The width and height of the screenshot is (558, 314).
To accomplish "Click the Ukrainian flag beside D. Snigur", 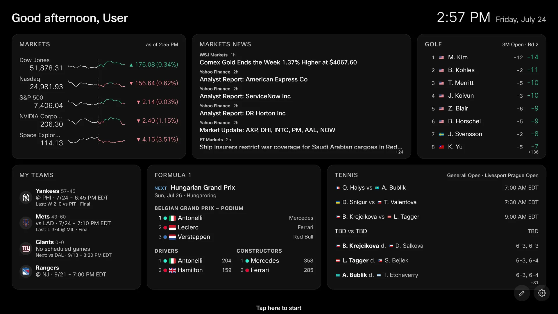I will [x=338, y=202].
